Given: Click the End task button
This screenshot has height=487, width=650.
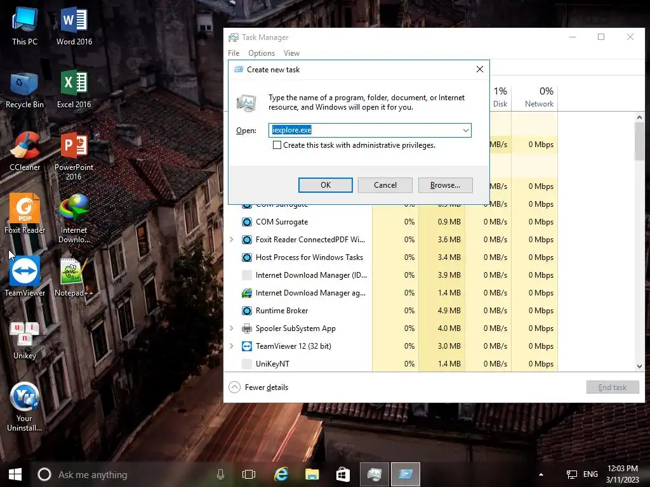Looking at the screenshot, I should 613,387.
